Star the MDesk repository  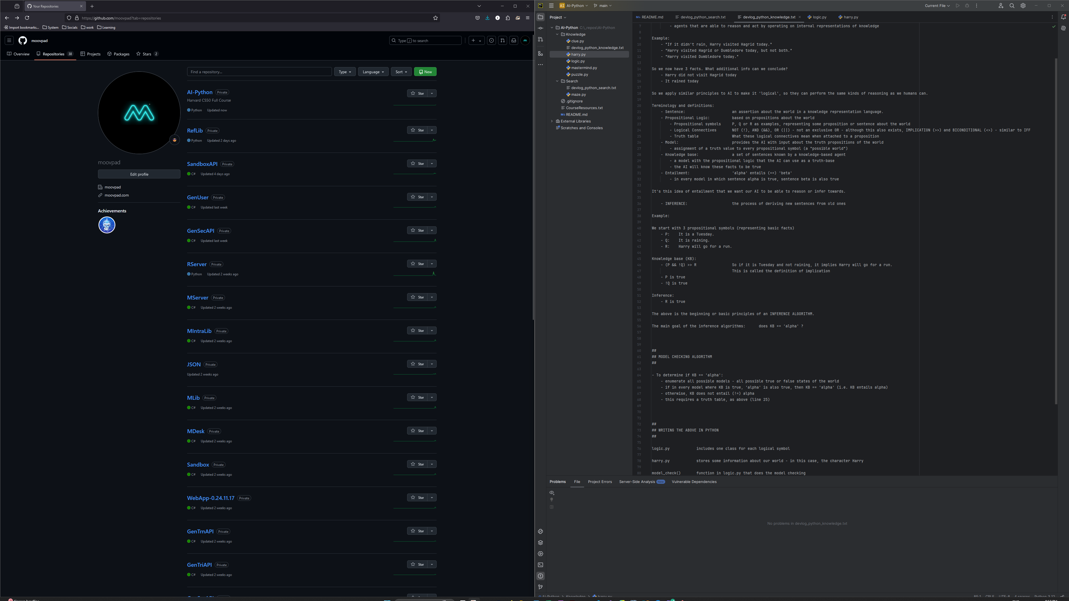click(x=417, y=431)
